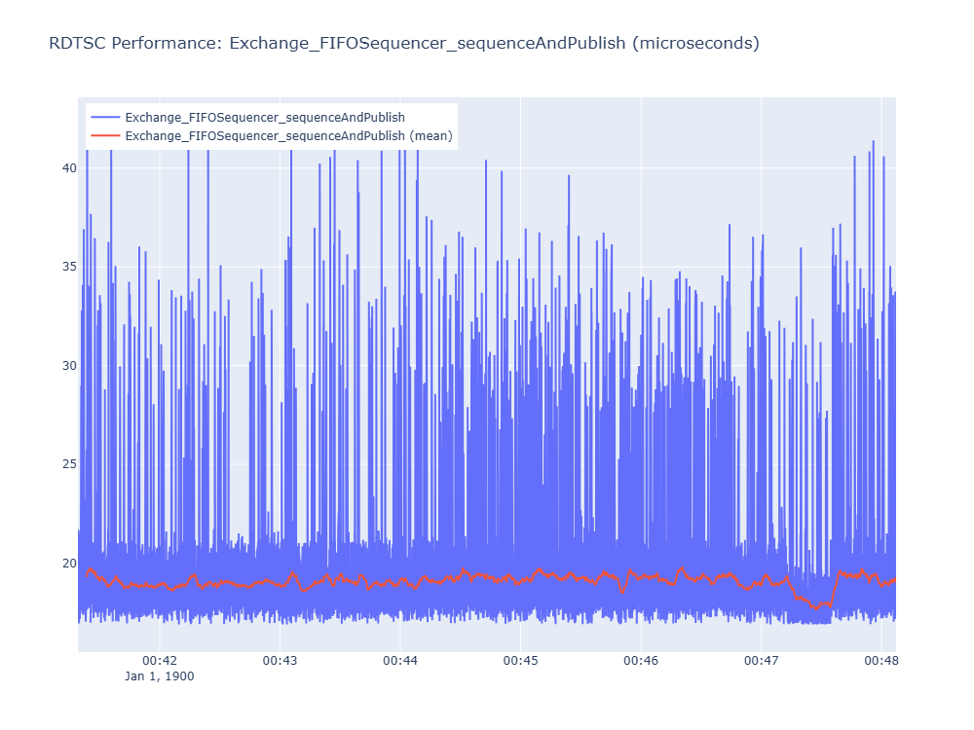Click the 35 y-axis tick label
Image resolution: width=974 pixels, height=730 pixels.
[69, 267]
